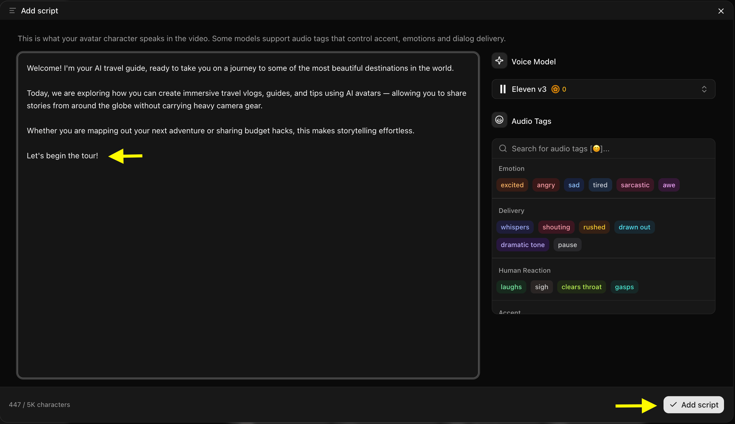
Task: Focus the Search for audio tags field
Action: [x=603, y=149]
